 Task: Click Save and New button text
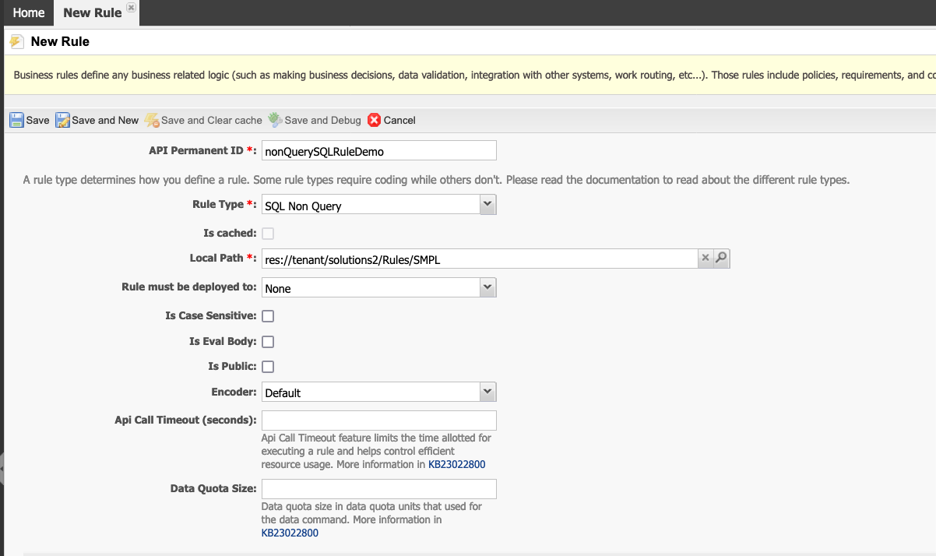[105, 120]
